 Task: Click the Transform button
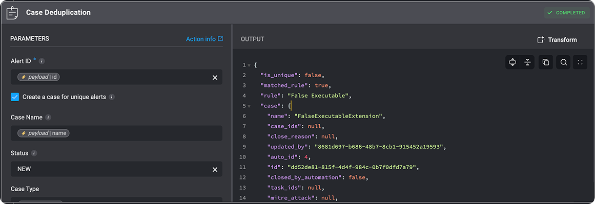557,40
